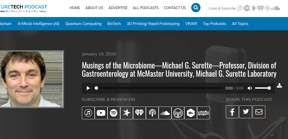
Task: Share this podcast on Twitter
Action: pos(246,112)
